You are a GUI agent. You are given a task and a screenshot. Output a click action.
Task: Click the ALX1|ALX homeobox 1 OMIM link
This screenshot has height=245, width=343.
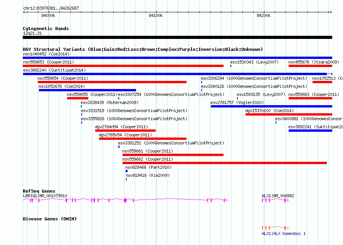tap(284, 233)
